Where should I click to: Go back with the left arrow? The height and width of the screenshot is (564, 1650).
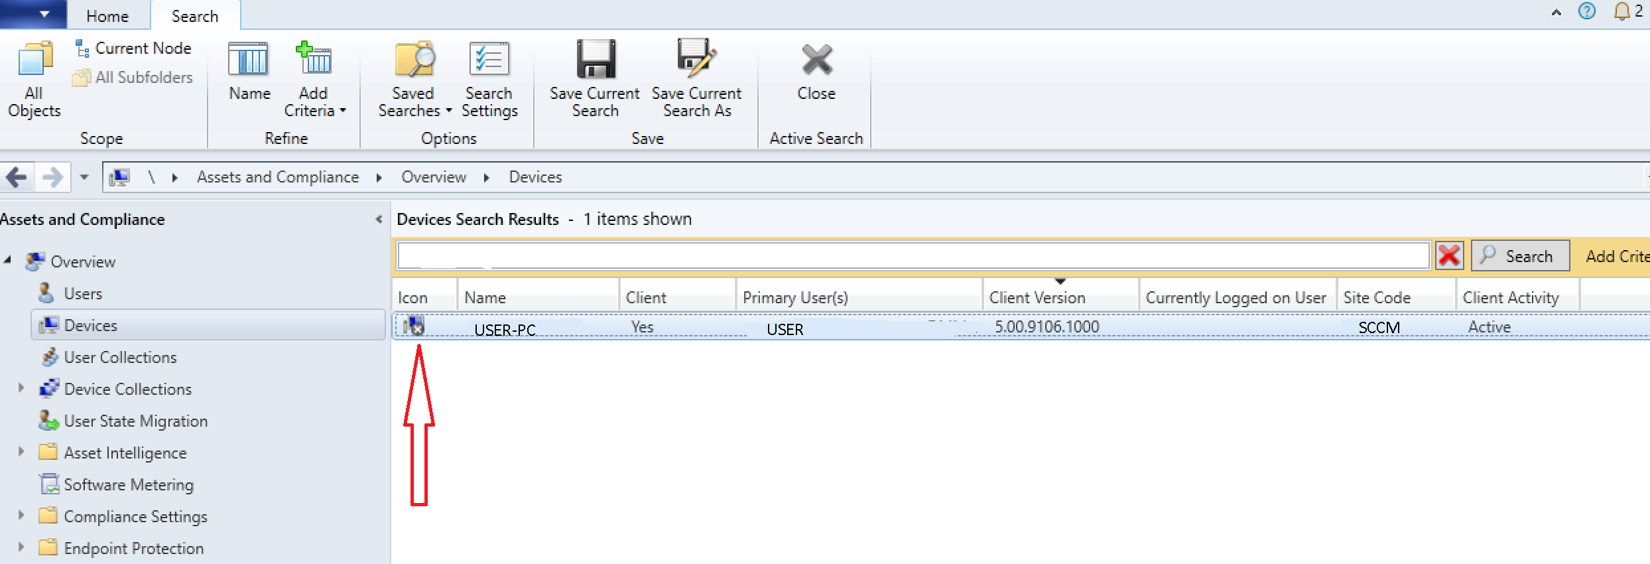point(17,177)
